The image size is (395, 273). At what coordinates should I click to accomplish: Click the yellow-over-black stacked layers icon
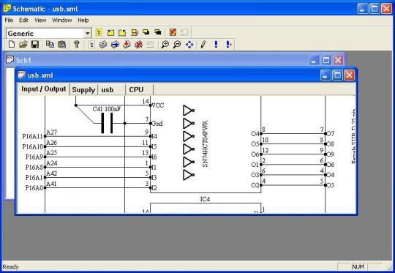146,32
